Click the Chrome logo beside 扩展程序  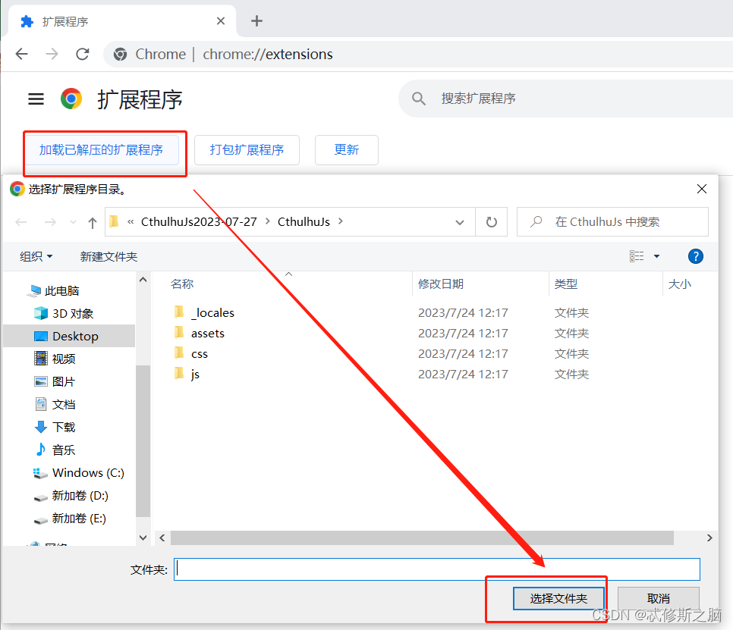[x=71, y=99]
